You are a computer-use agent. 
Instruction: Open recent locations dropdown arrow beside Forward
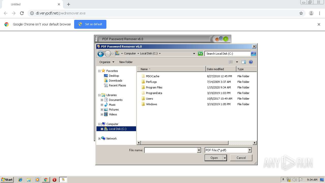(112, 54)
